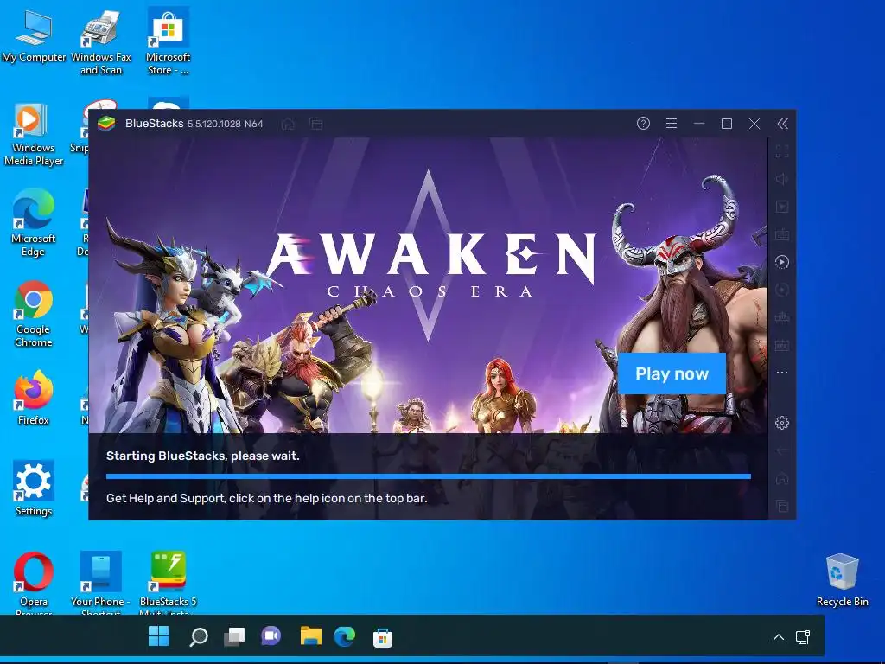The image size is (885, 664).
Task: Show more sidebar tools via three dots
Action: (782, 373)
